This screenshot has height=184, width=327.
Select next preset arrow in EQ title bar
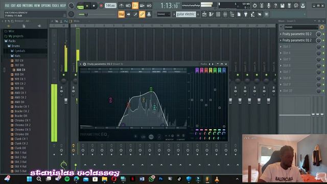click(213, 64)
